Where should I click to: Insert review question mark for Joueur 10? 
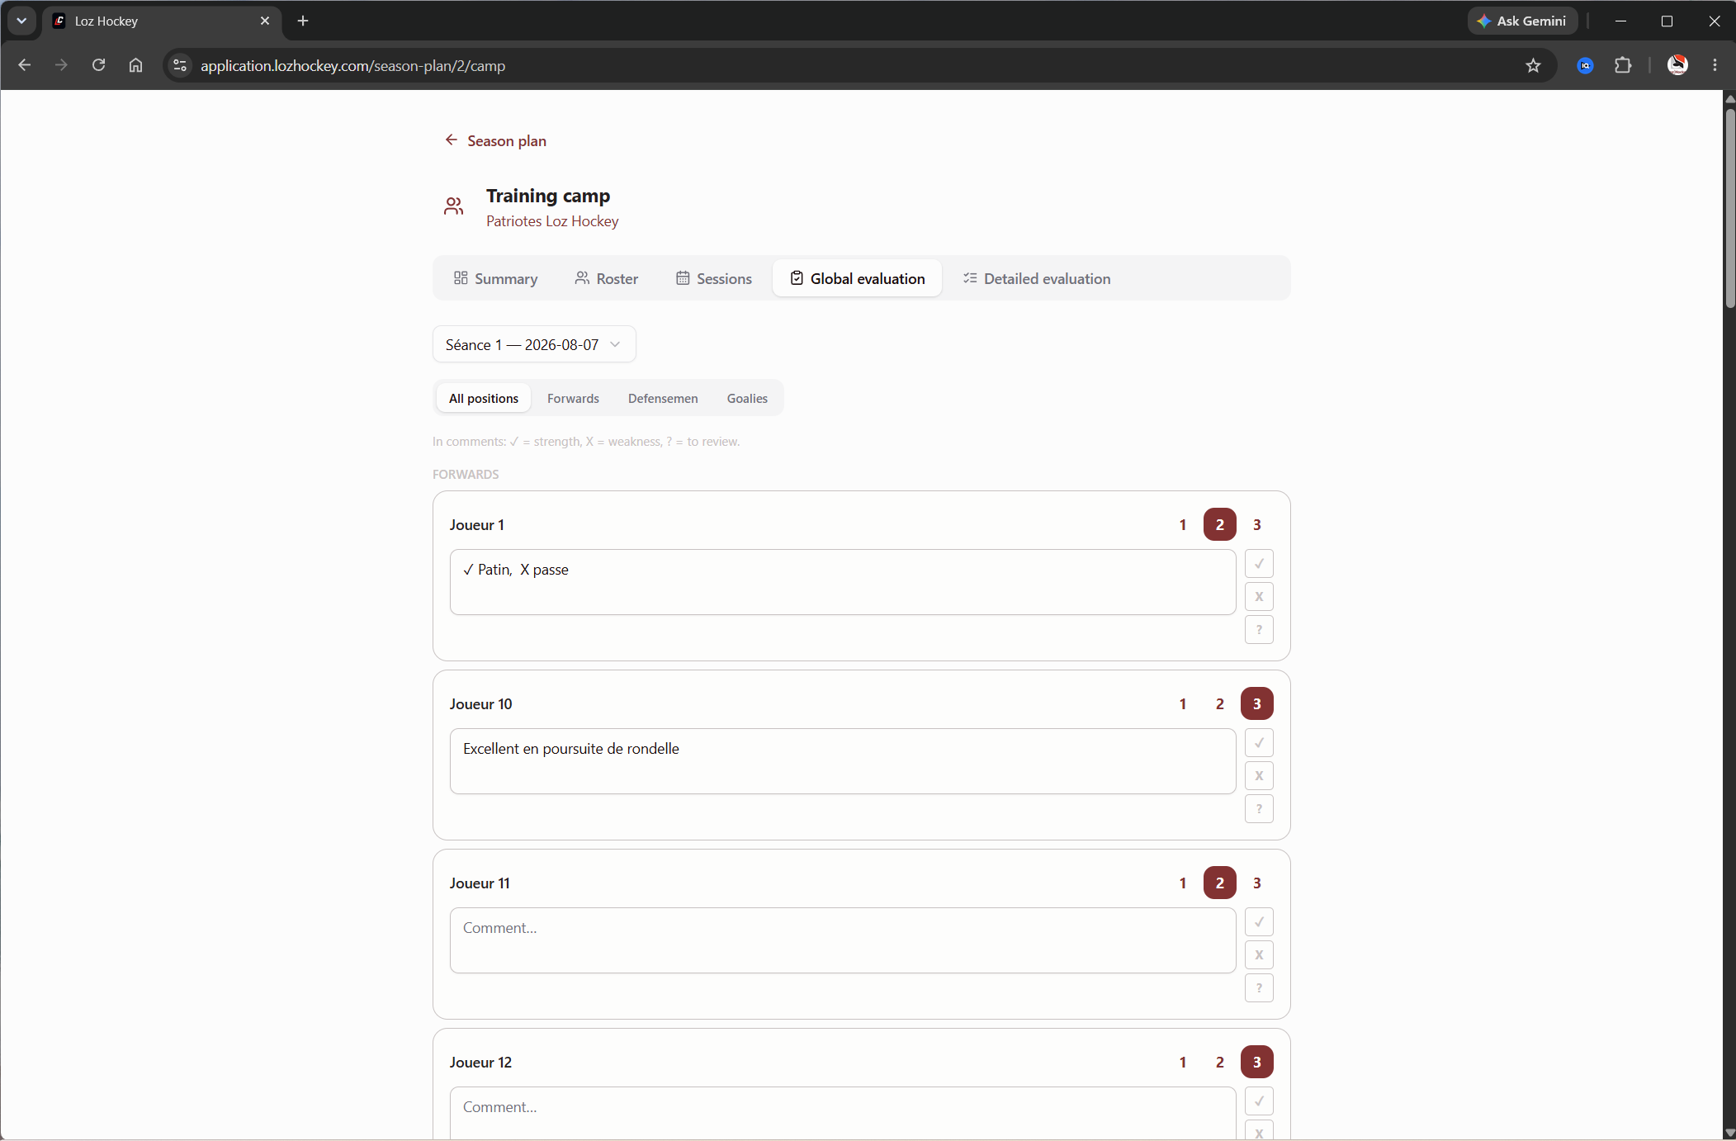pyautogui.click(x=1259, y=809)
